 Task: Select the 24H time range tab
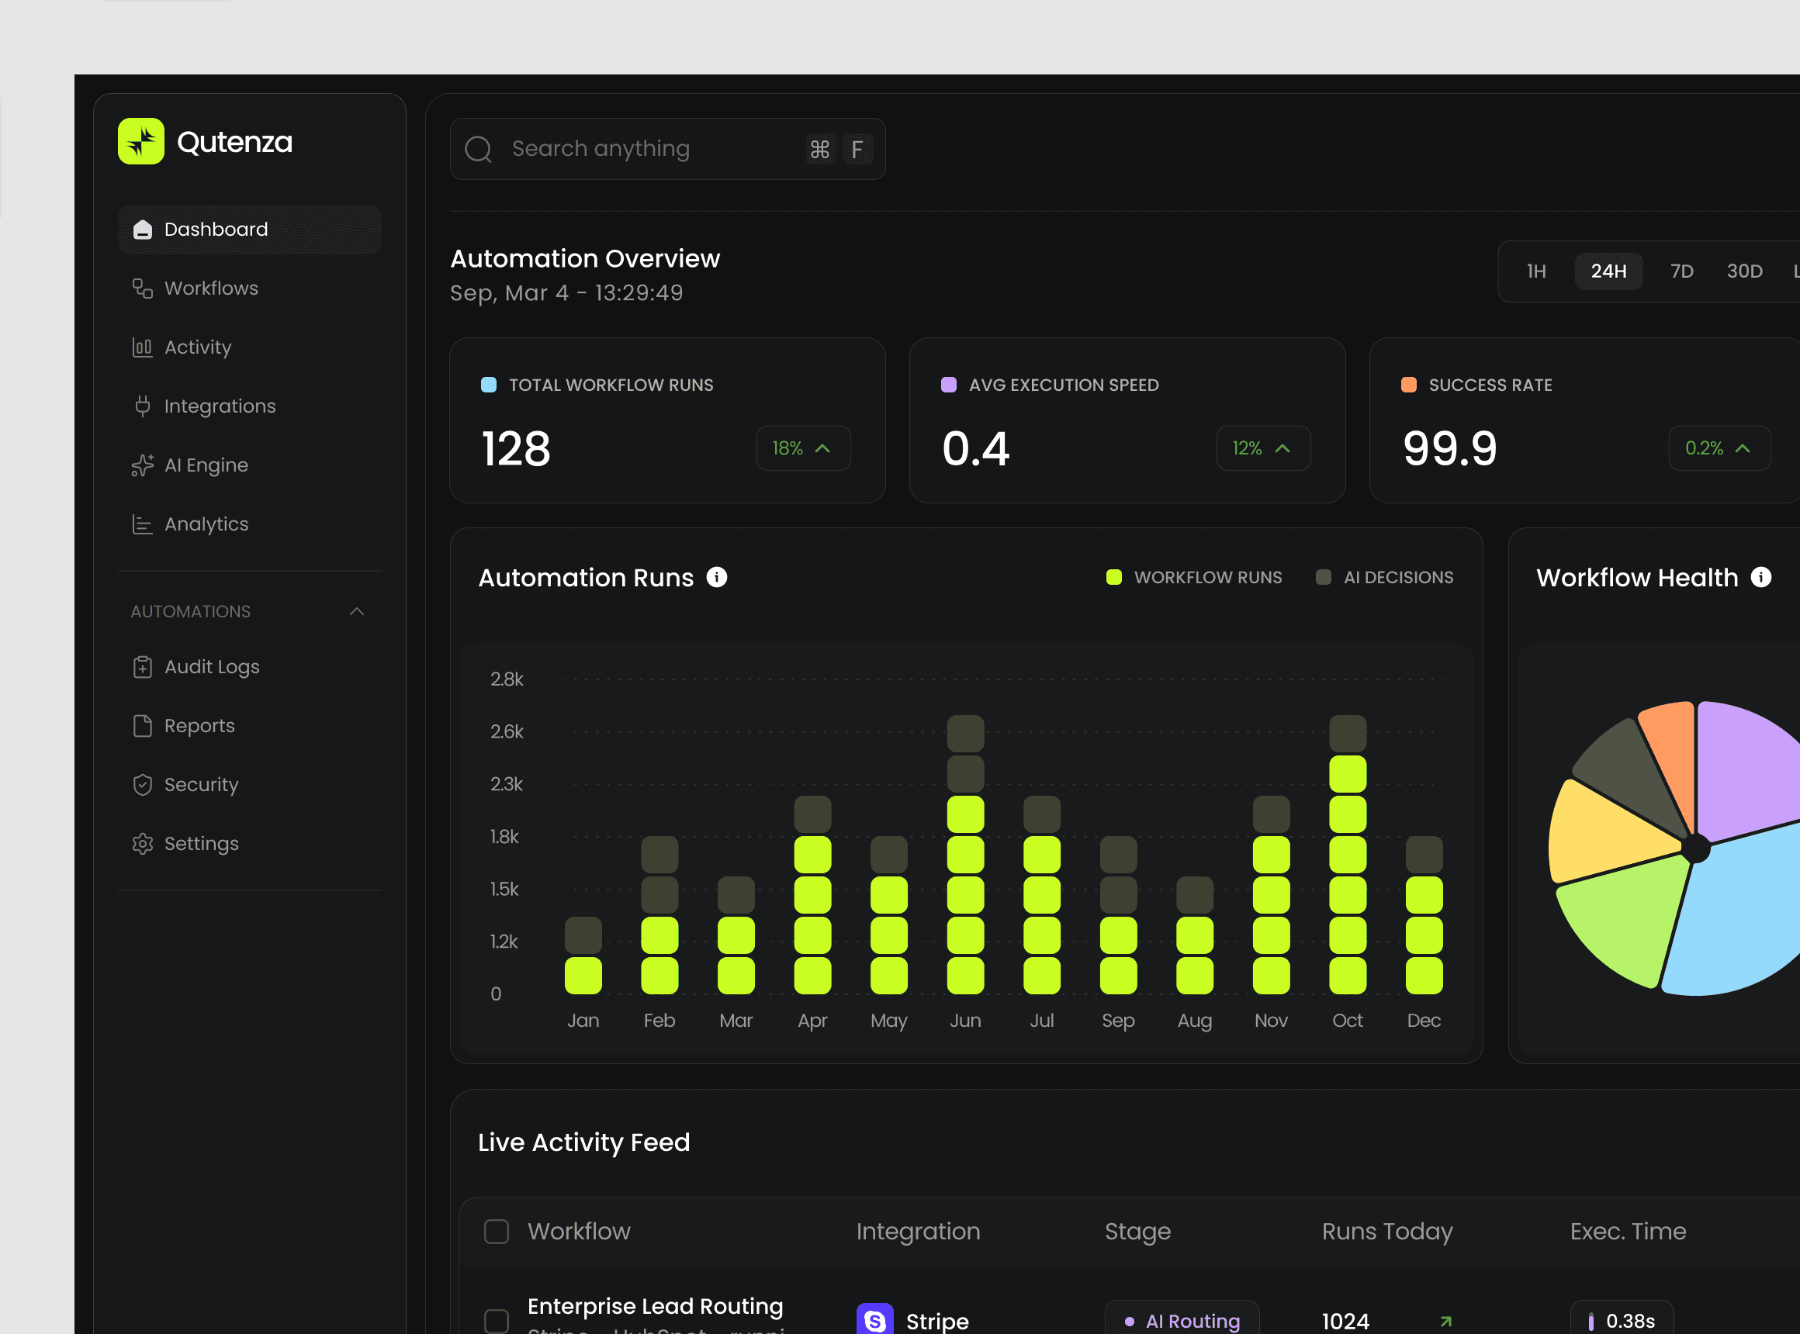(1608, 271)
